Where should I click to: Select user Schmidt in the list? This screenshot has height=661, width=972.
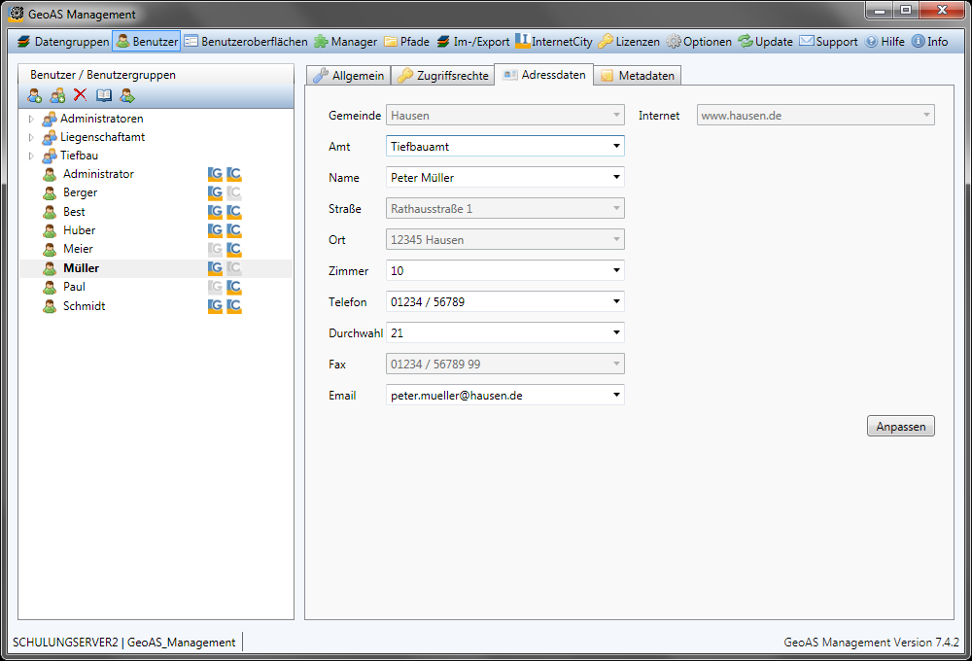click(x=84, y=306)
